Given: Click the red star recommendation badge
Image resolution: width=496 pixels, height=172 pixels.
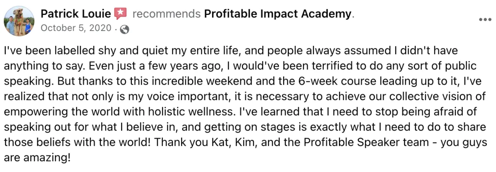Looking at the screenshot, I should point(120,14).
